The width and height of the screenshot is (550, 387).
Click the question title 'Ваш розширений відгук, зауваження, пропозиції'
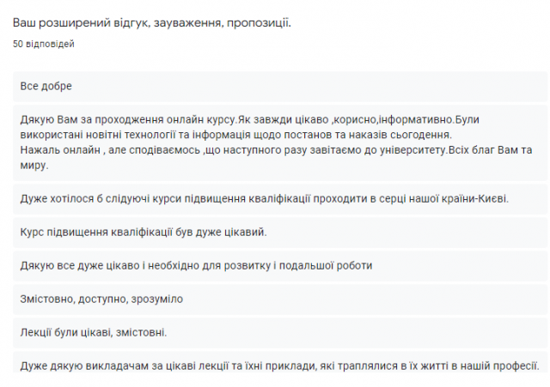152,22
